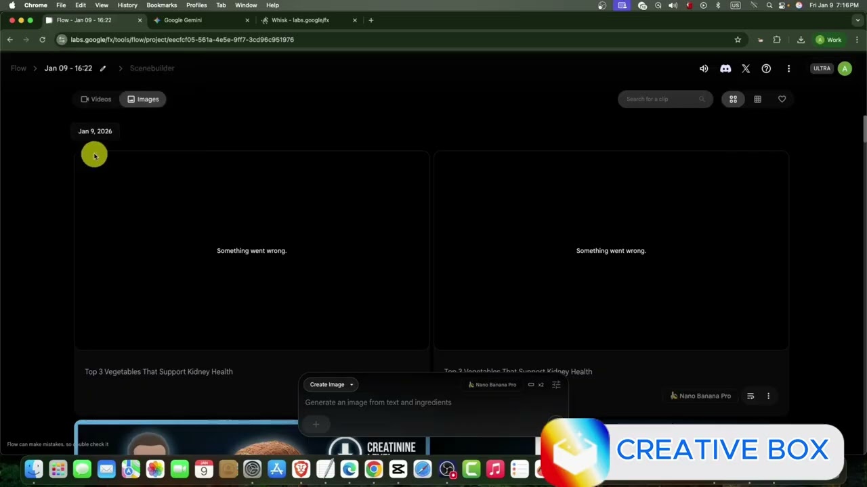
Task: Choose model Nano Banana Pro in prompt box
Action: point(492,385)
